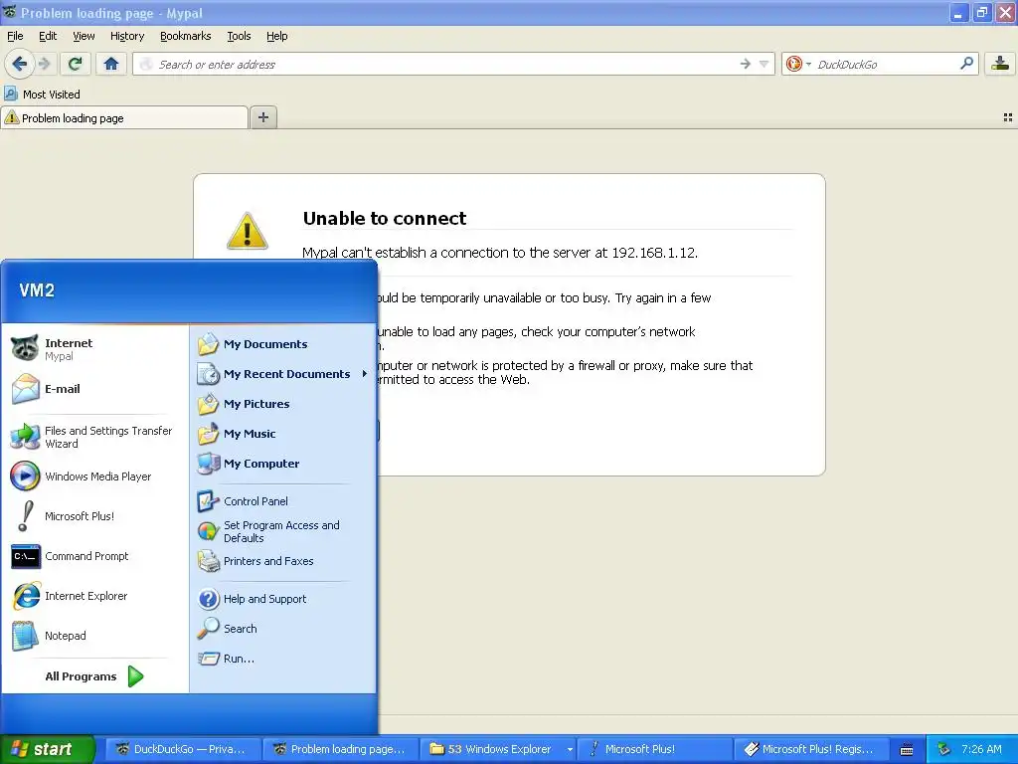1018x764 pixels.
Task: Open Search from the start menu
Action: point(283,629)
